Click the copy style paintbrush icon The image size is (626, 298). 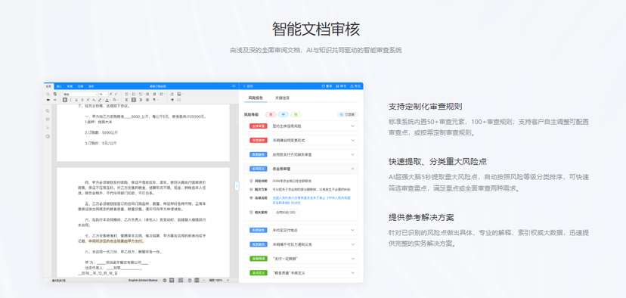(172, 100)
